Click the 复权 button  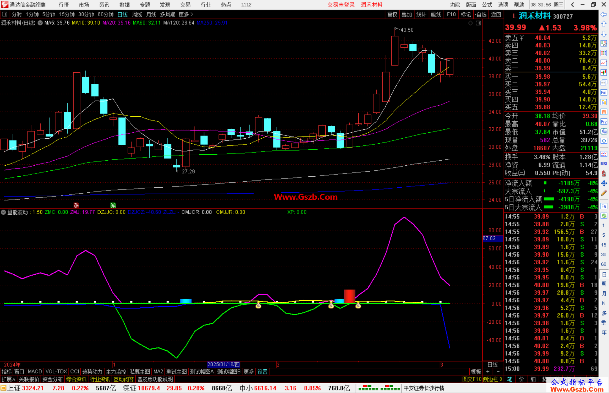(x=392, y=14)
